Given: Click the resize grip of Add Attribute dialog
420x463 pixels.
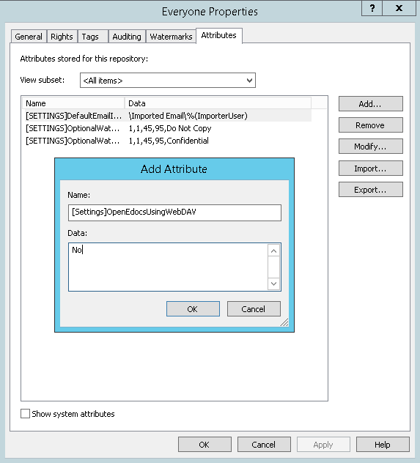Looking at the screenshot, I should click(x=284, y=322).
